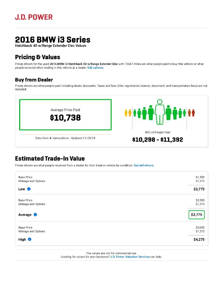Click the J.D. Power logo
This screenshot has width=223, height=288.
pyautogui.click(x=34, y=17)
